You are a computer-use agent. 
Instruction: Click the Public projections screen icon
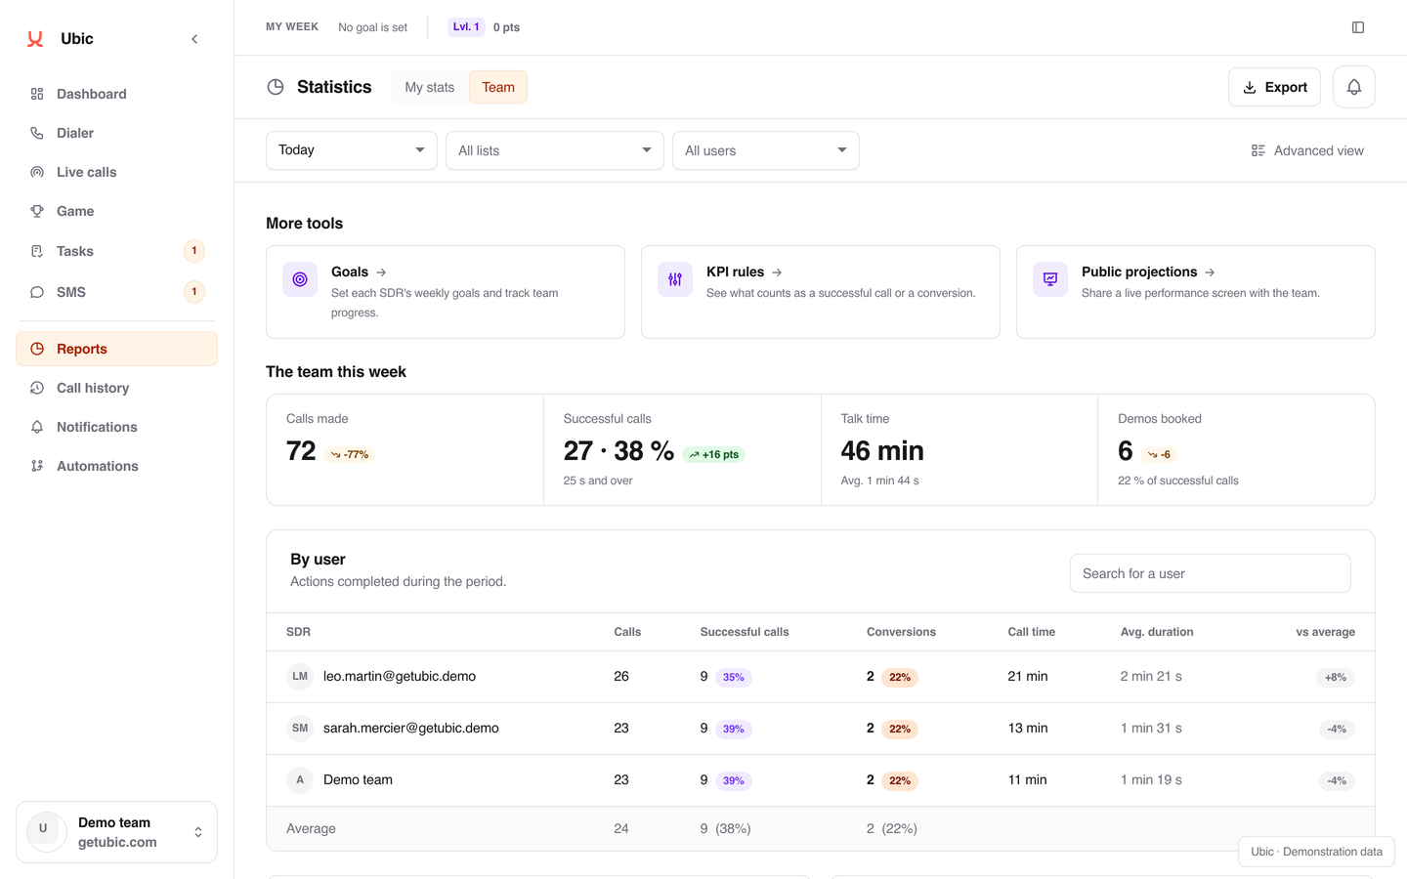coord(1050,279)
